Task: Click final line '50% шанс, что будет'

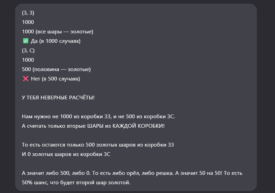Action: 76,183
